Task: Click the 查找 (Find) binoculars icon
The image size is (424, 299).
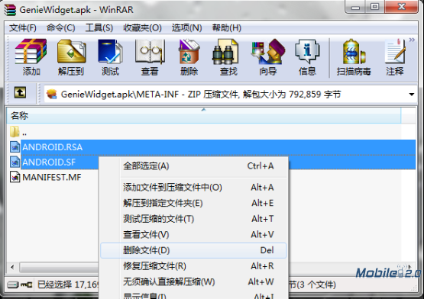Action: [225, 51]
